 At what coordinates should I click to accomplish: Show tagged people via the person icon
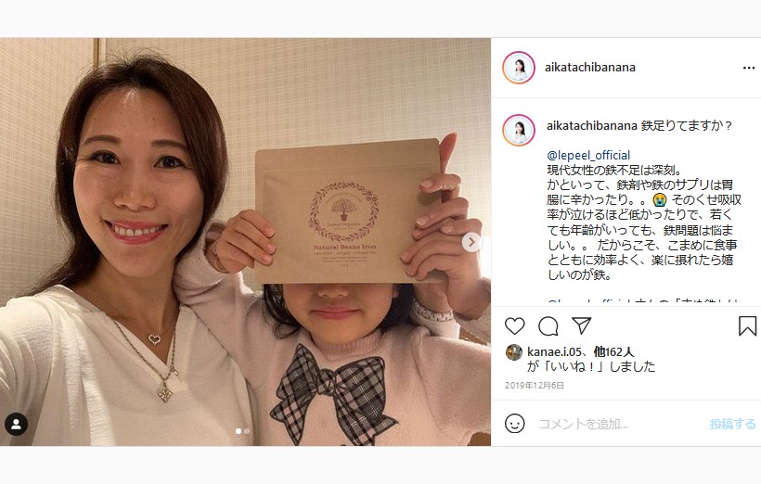(16, 425)
